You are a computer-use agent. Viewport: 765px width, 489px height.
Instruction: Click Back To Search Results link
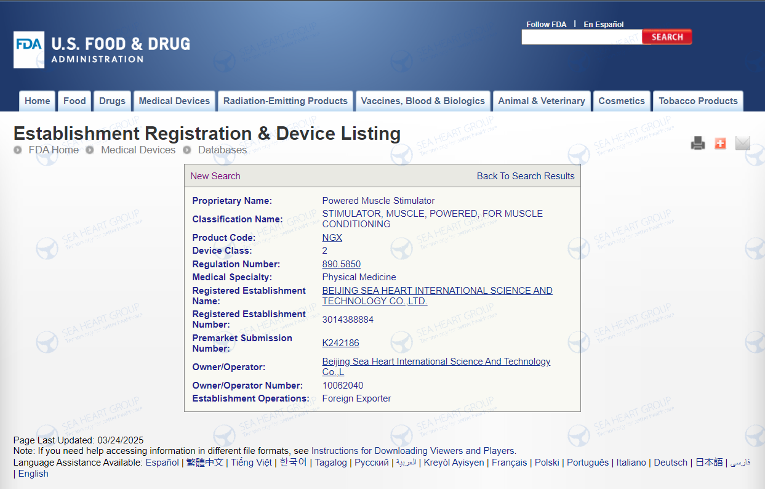[x=526, y=176]
